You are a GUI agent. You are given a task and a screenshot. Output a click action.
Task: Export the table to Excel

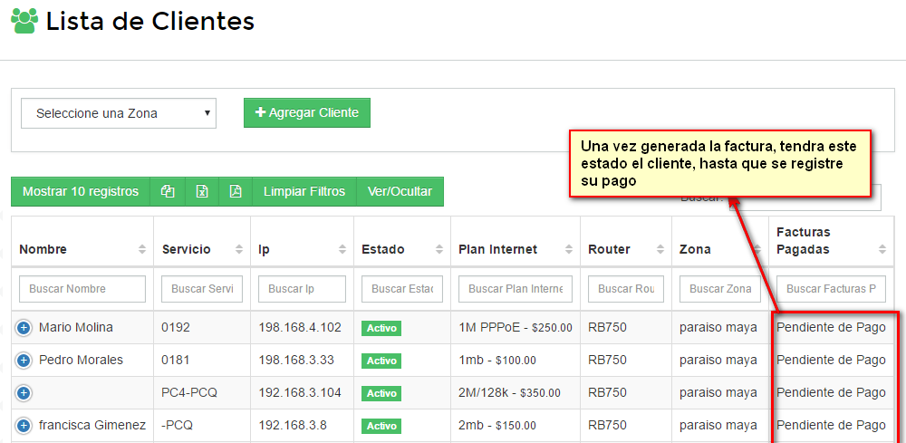pos(202,191)
